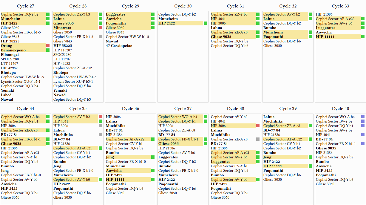Click Cephei Sector CV-Y b1 in Cycle 34
Image resolution: width=366 pixels, height=205 pixels.
[19, 157]
